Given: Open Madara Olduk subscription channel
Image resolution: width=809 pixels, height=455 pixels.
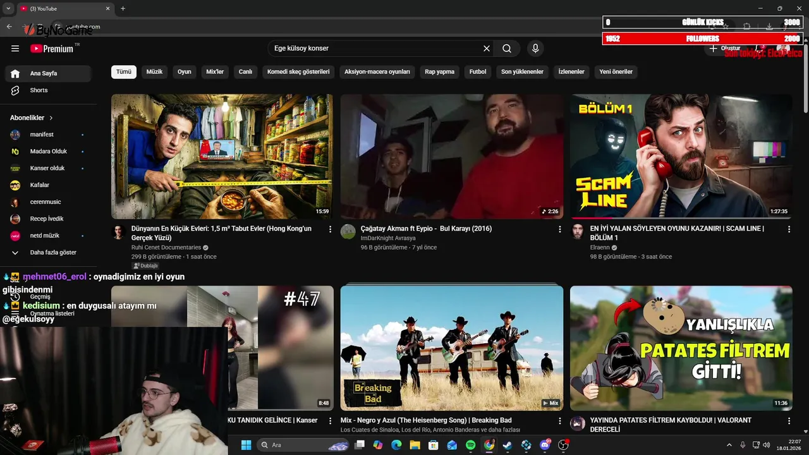Looking at the screenshot, I should click(48, 152).
